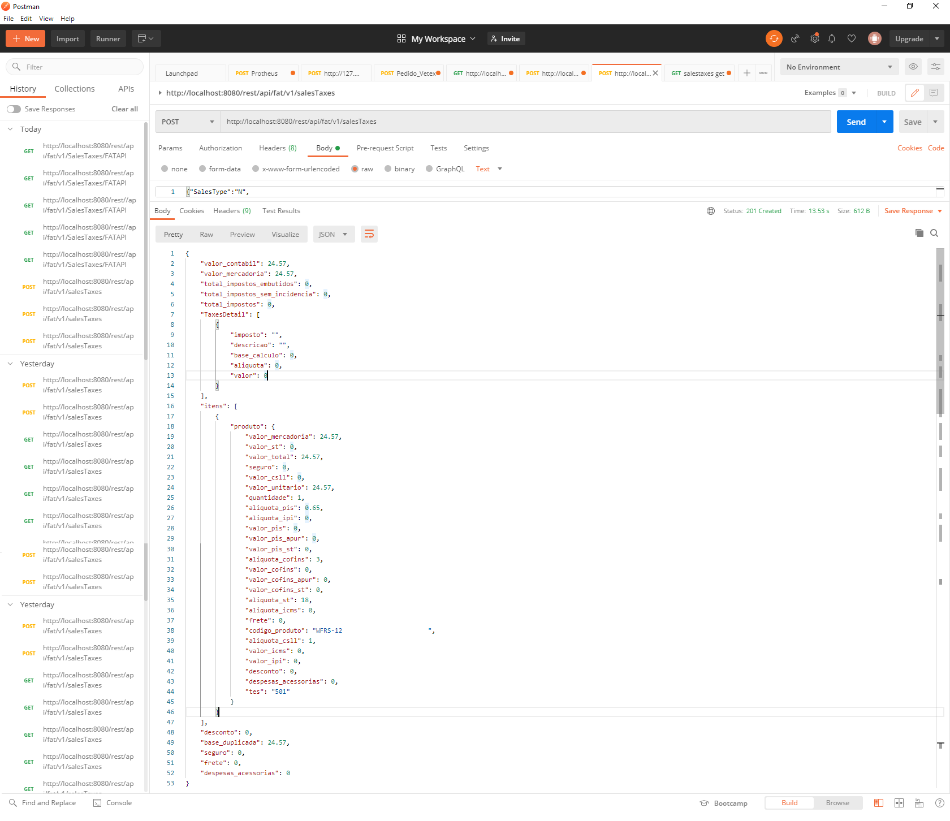950x821 pixels.
Task: Click the Import button
Action: pyautogui.click(x=68, y=38)
